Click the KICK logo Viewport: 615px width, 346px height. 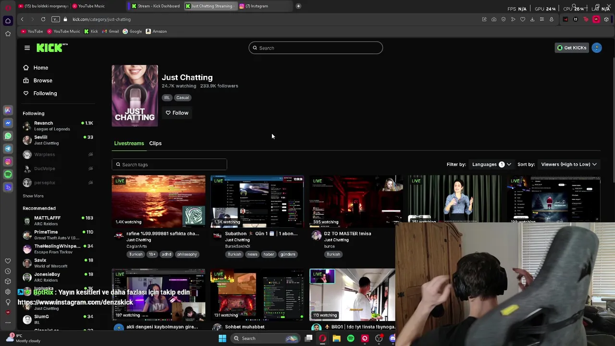(x=52, y=48)
